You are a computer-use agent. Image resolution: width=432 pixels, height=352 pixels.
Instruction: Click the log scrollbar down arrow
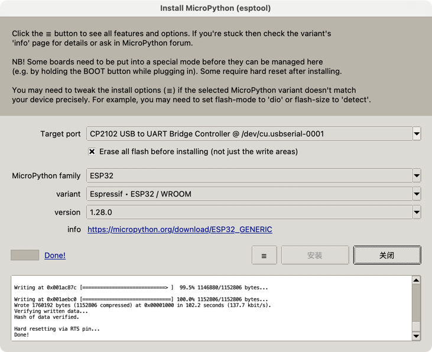pyautogui.click(x=416, y=336)
